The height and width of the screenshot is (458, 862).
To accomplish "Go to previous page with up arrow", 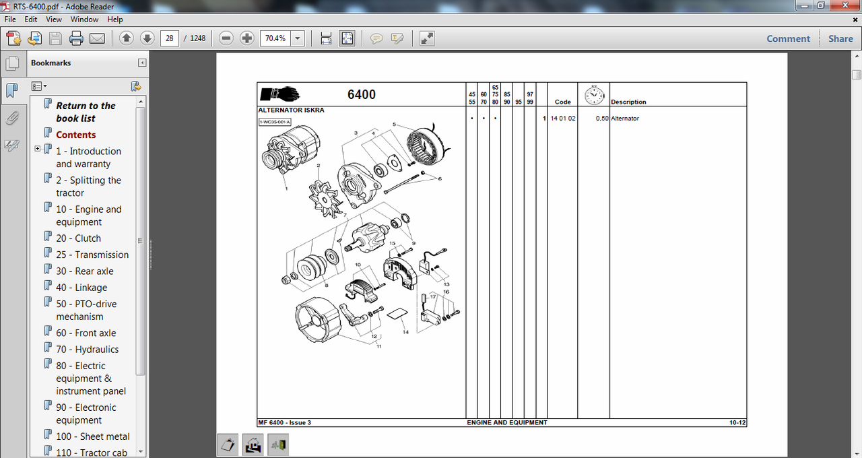I will click(x=126, y=38).
